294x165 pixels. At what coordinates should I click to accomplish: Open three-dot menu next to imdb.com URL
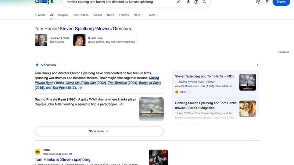(75, 154)
